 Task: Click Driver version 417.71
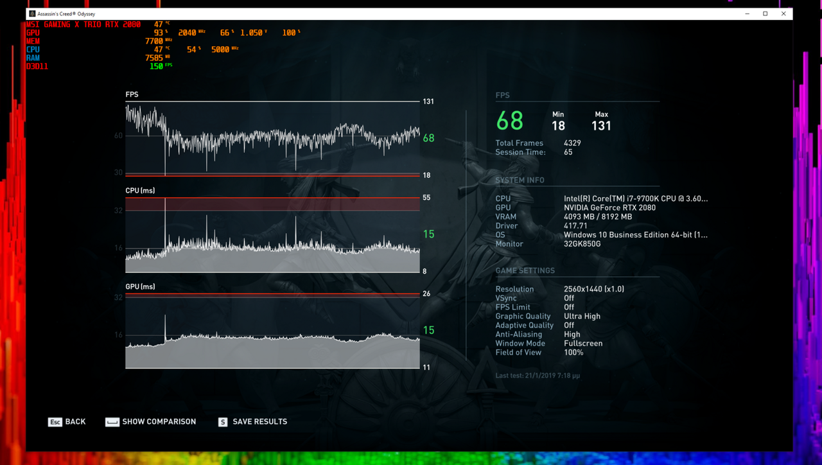[x=575, y=226]
